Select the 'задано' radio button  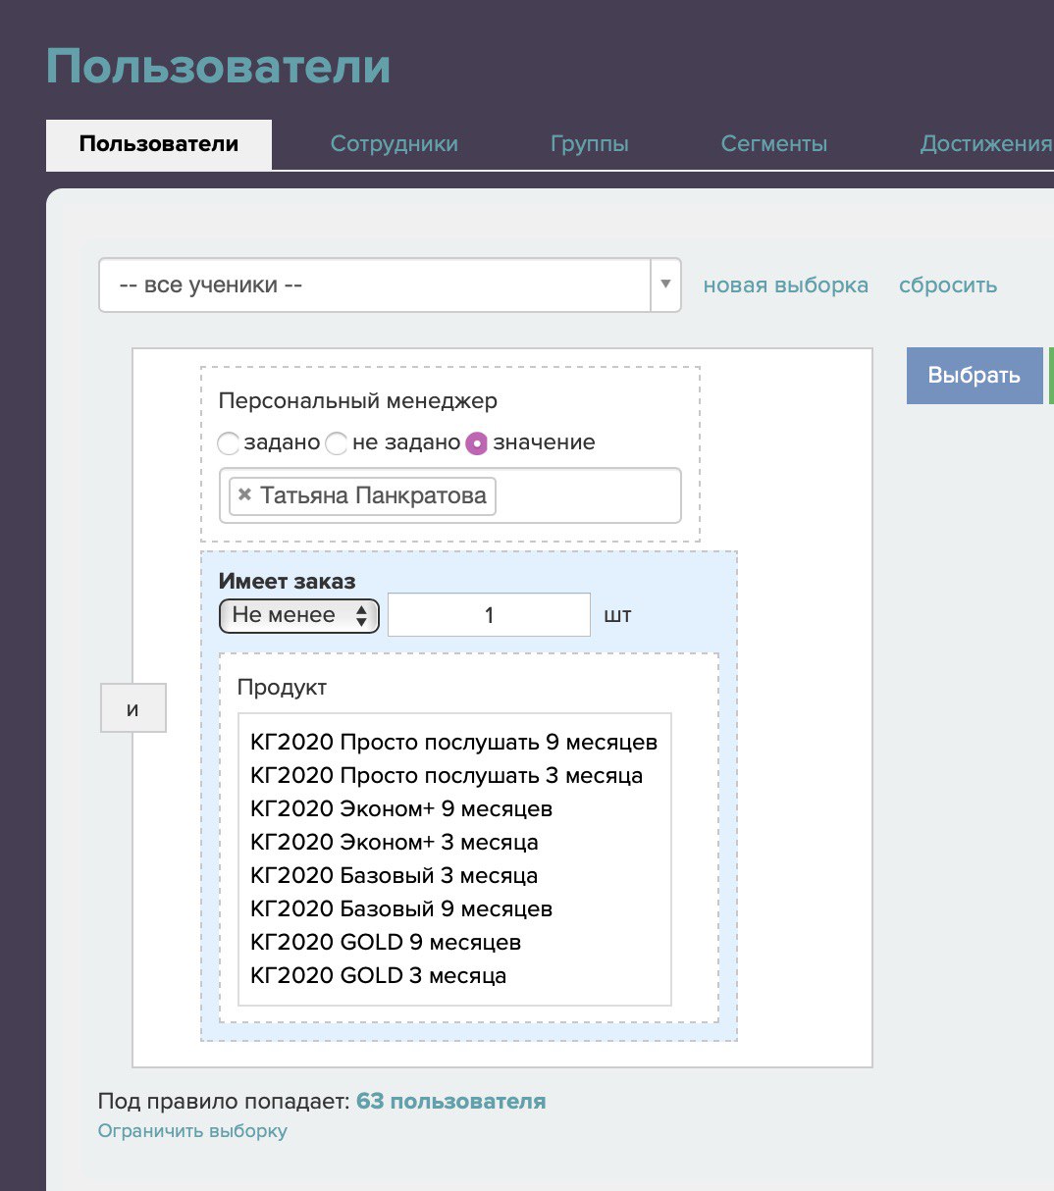point(229,443)
